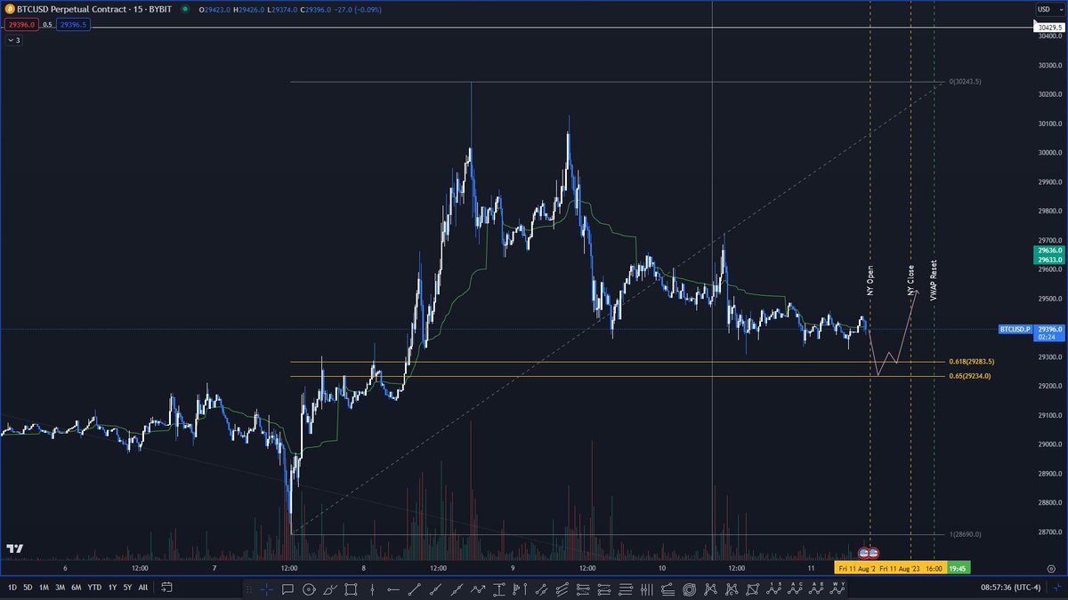Click the orange Bitcoin symbol logo
This screenshot has width=1068, height=600.
click(11, 10)
